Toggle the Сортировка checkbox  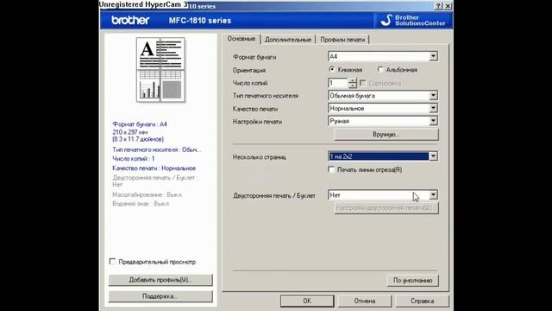coord(362,83)
